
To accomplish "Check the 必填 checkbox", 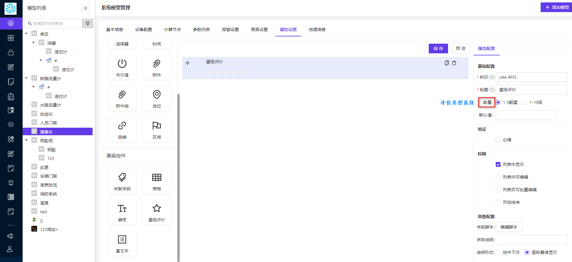I will pos(498,140).
